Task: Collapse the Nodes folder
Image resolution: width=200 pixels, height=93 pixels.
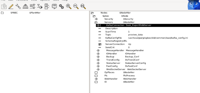Action: point(92,13)
